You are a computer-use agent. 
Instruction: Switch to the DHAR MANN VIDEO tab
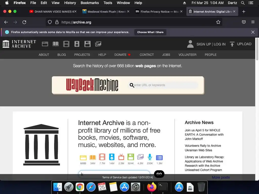click(x=53, y=12)
